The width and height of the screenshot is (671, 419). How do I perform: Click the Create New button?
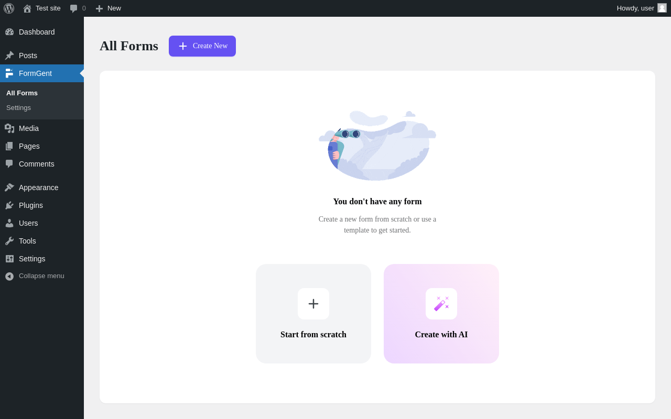point(202,46)
